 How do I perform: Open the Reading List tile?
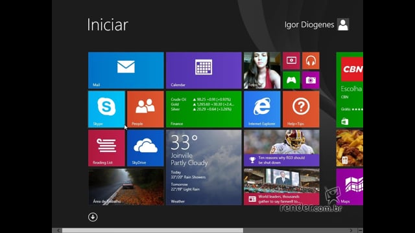click(x=106, y=148)
